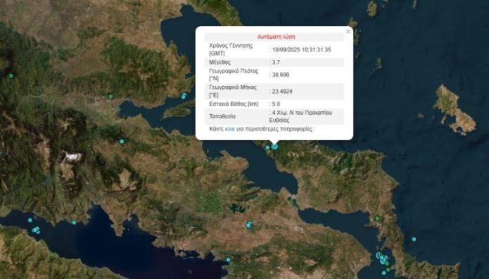Image resolution: width=489 pixels, height=279 pixels.
Task: Select the marker cluster in the southwest gulf waters
Action: (36, 230)
